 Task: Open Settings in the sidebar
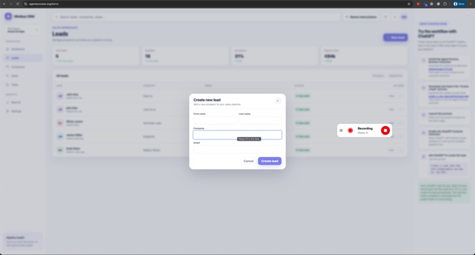click(x=24, y=111)
